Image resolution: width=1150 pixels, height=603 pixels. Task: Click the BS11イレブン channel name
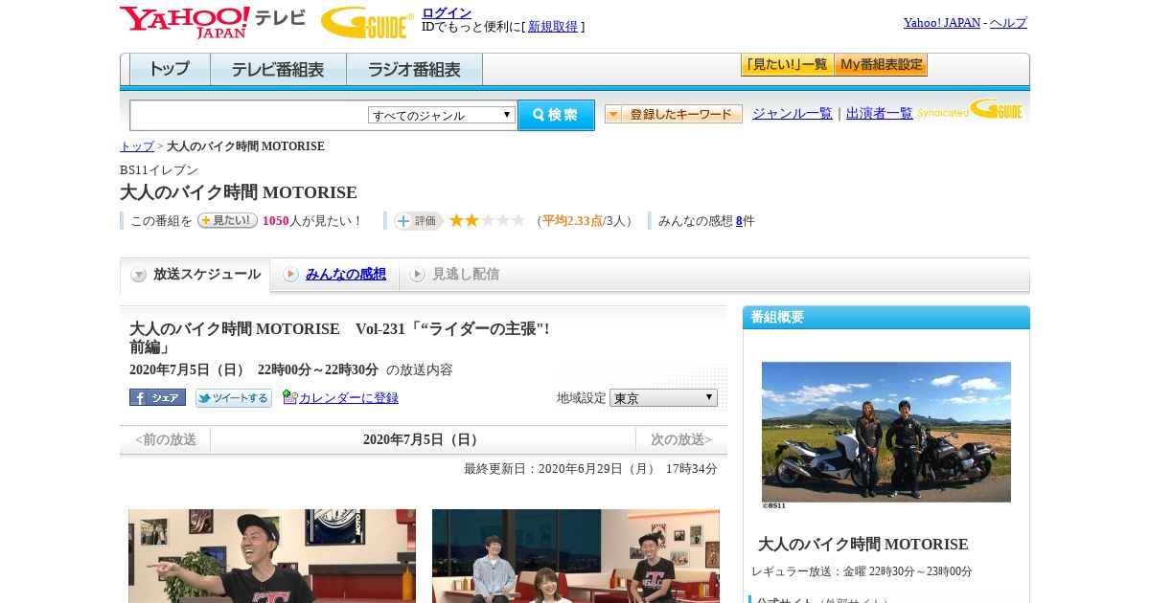[x=159, y=170]
